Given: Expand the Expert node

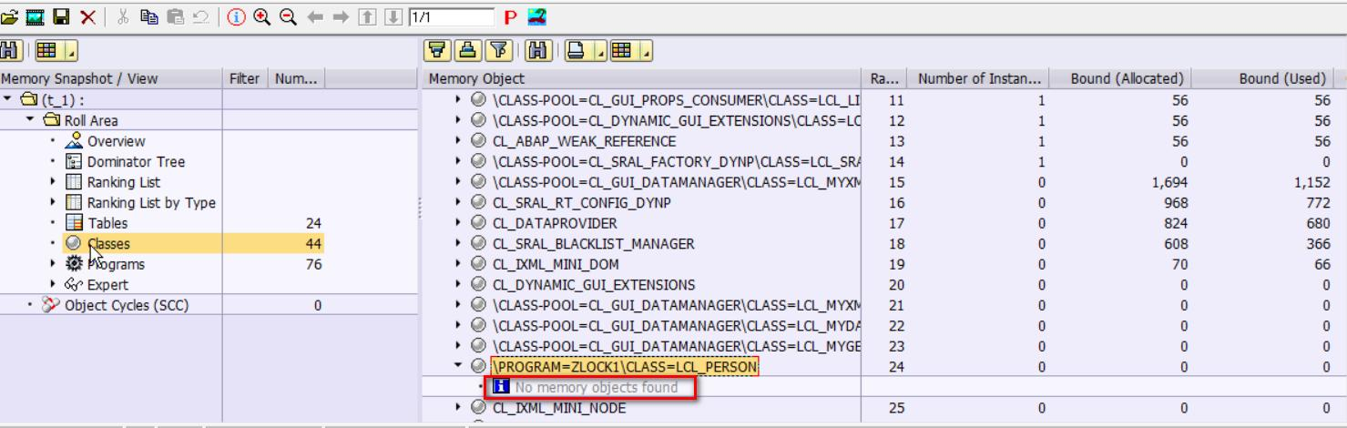Looking at the screenshot, I should tap(53, 285).
